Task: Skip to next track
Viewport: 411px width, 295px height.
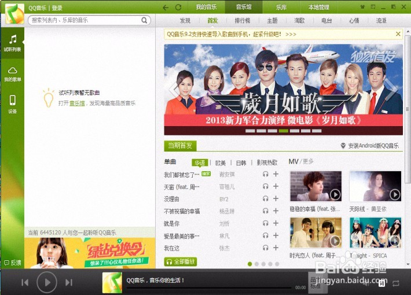Action: point(69,282)
